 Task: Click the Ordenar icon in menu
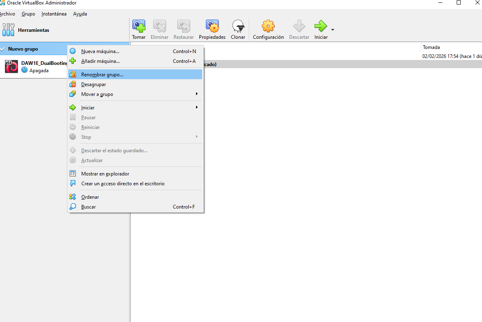click(x=73, y=197)
